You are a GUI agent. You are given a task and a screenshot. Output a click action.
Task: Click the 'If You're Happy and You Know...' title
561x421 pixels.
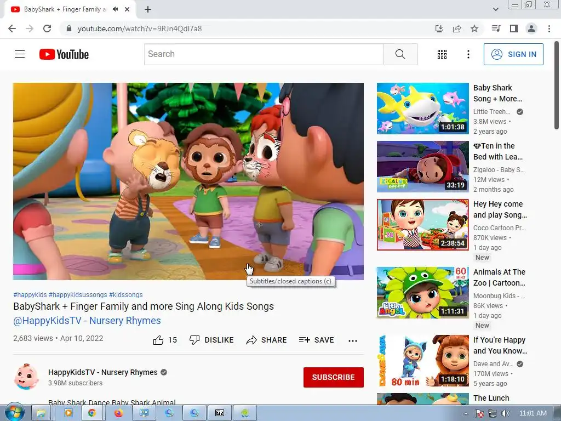click(500, 345)
